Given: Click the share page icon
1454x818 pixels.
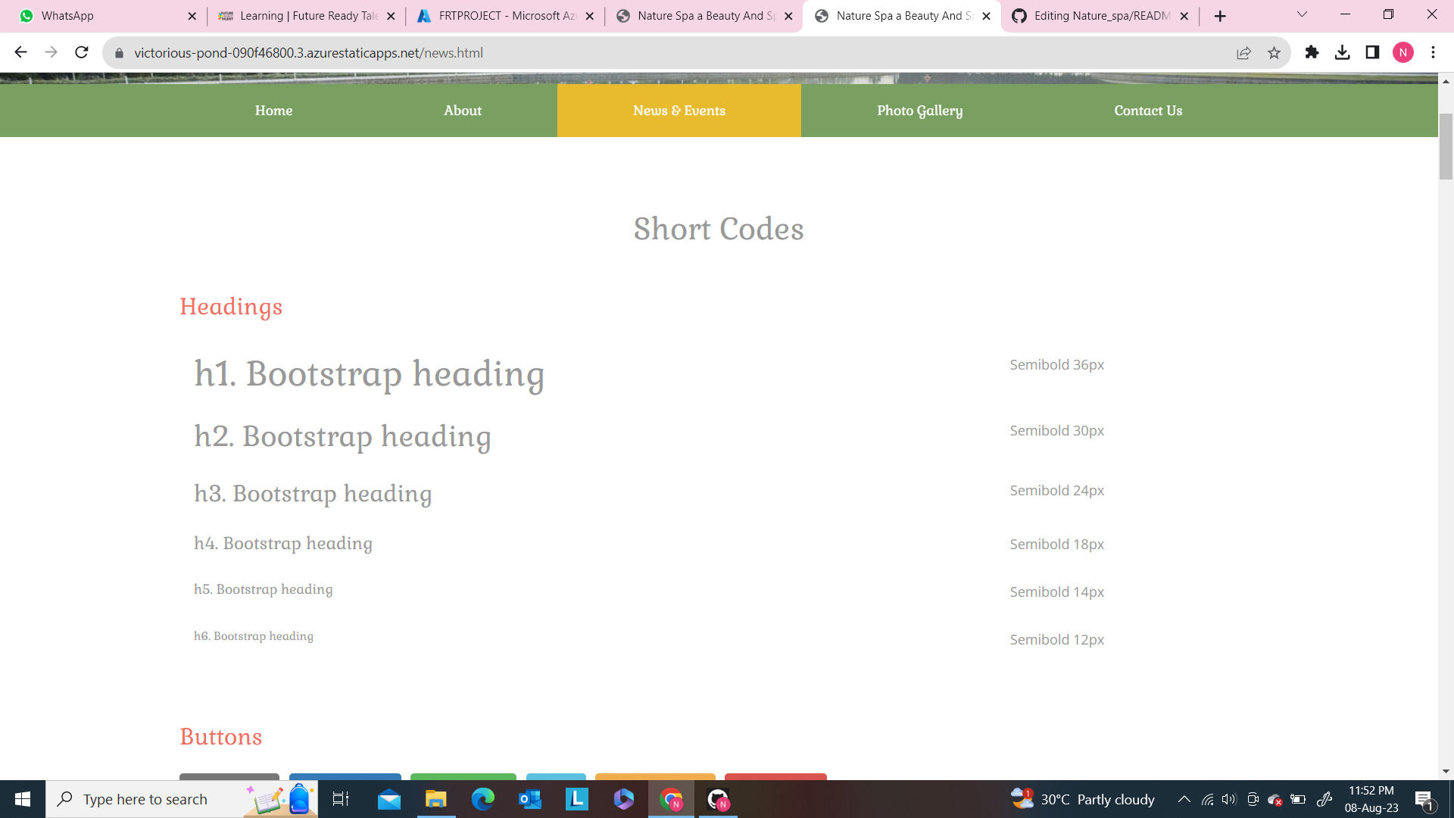Looking at the screenshot, I should tap(1243, 52).
